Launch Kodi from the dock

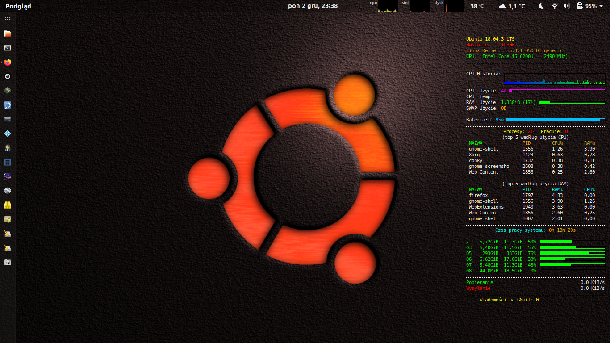[x=7, y=134]
